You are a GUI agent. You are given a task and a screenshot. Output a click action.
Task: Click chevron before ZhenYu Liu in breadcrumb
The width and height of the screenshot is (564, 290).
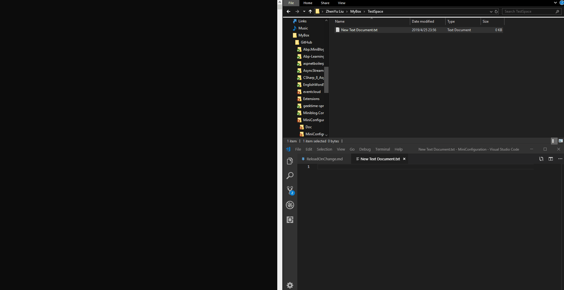[322, 11]
